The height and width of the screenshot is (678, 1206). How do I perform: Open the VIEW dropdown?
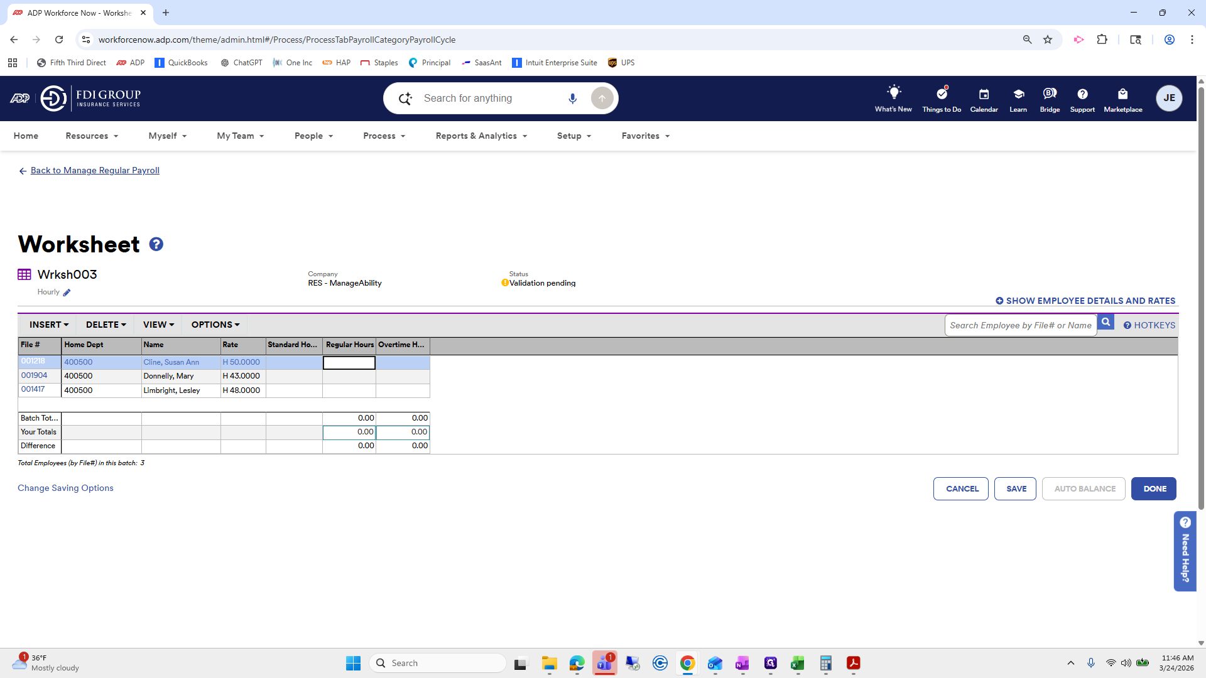coord(157,325)
